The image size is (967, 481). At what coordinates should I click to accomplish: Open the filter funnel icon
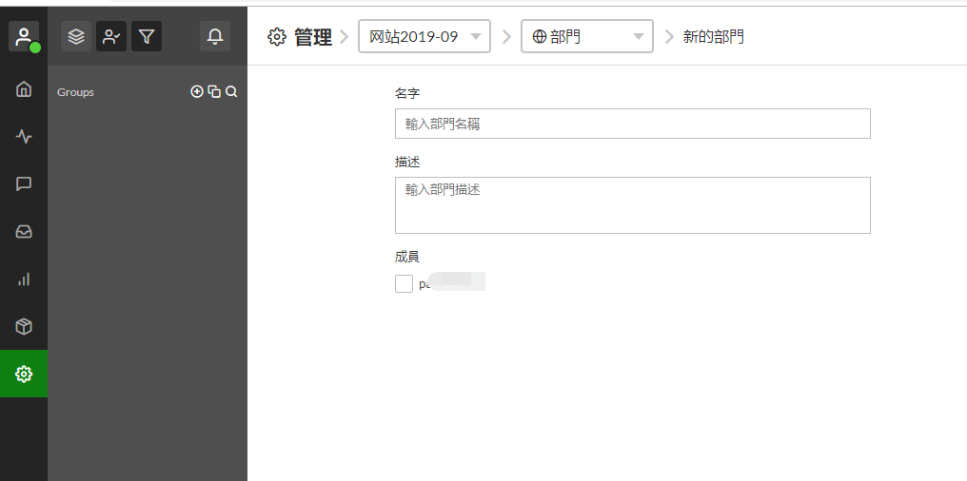[147, 36]
